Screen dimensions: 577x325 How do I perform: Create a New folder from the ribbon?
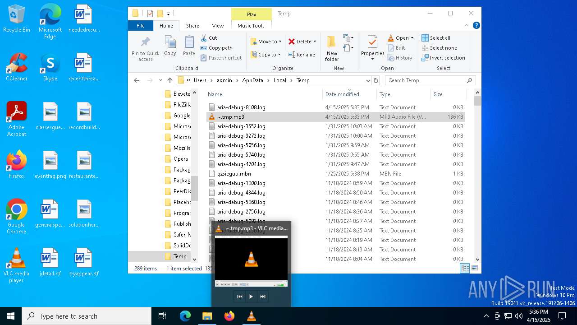point(332,49)
